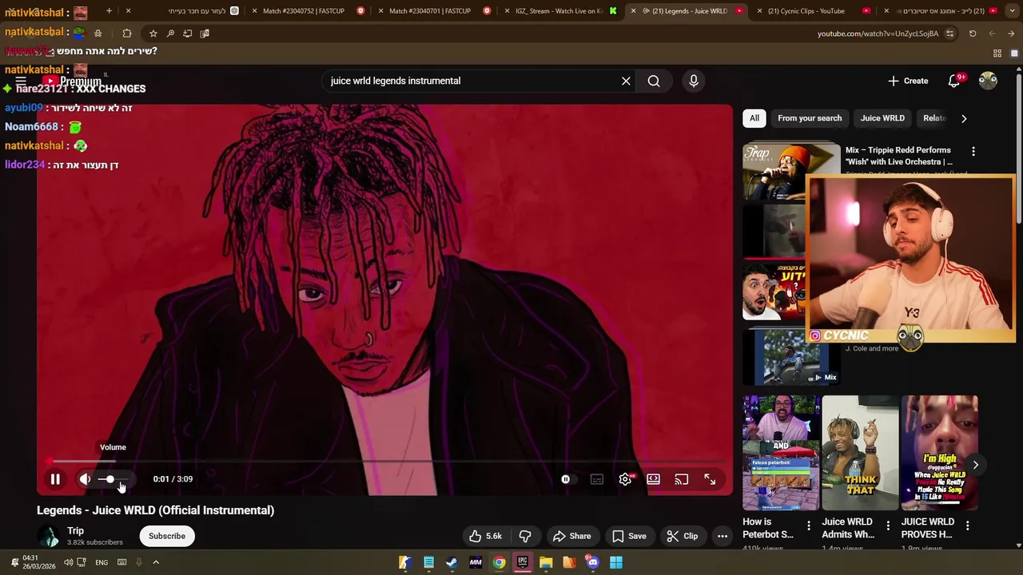Screen dimensions: 1023x575
Task: Open the Mix – Trippie Redd Performs Wish video
Action: pos(899,156)
